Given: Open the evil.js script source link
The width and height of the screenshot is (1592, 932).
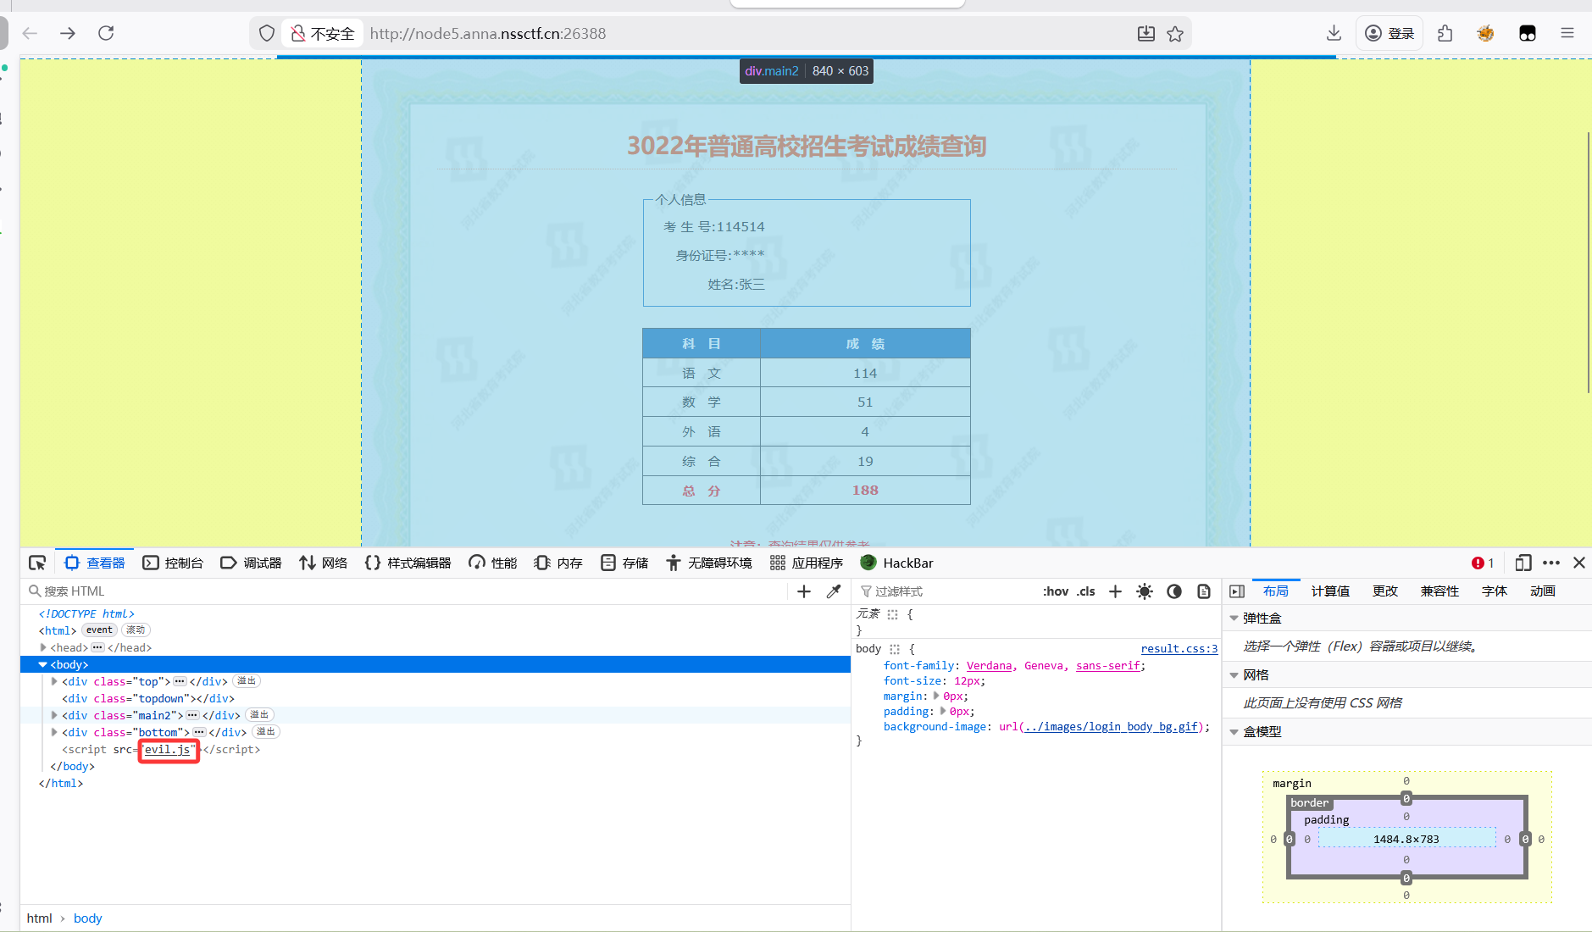Looking at the screenshot, I should [x=167, y=750].
